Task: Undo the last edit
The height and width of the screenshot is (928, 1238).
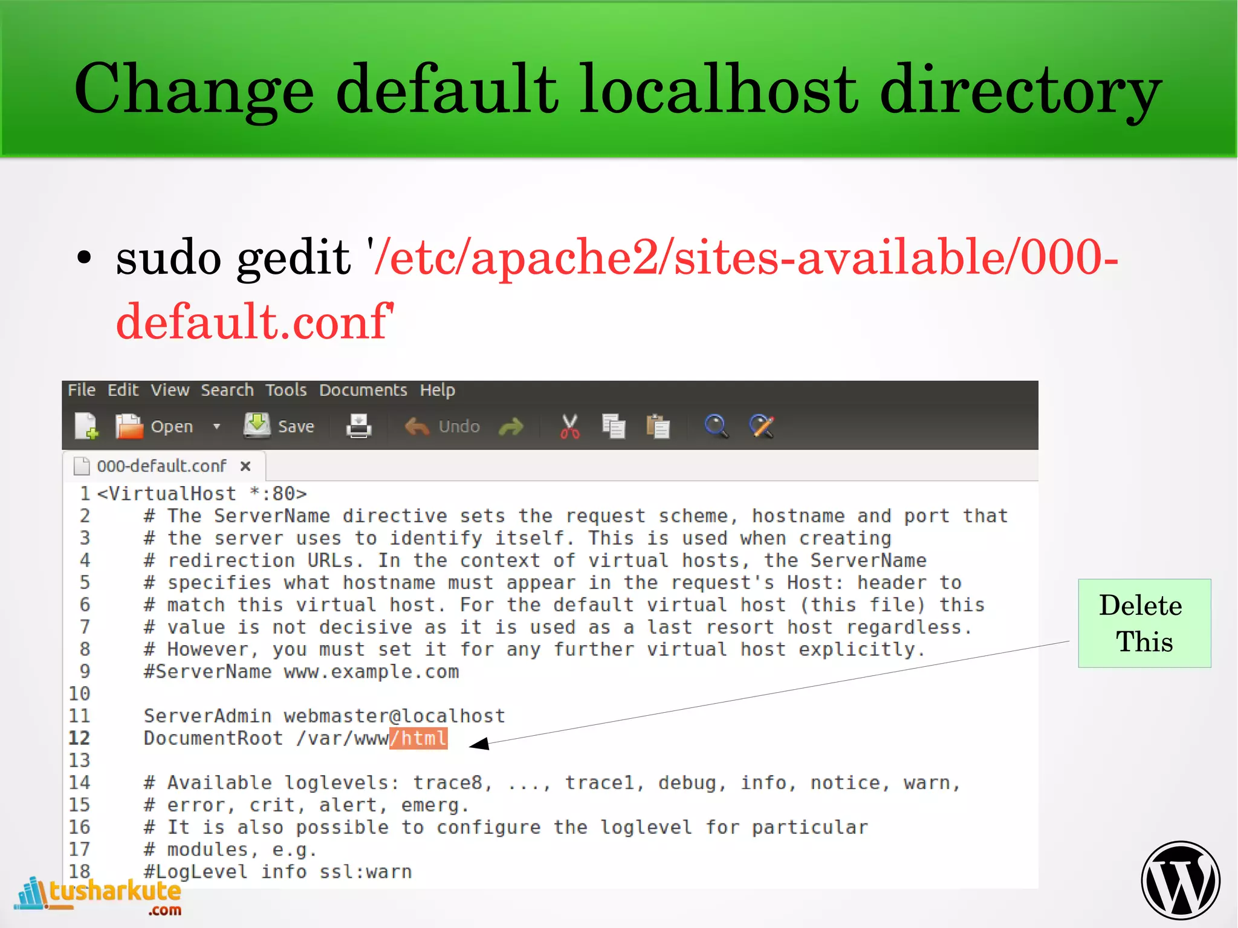Action: click(x=442, y=426)
